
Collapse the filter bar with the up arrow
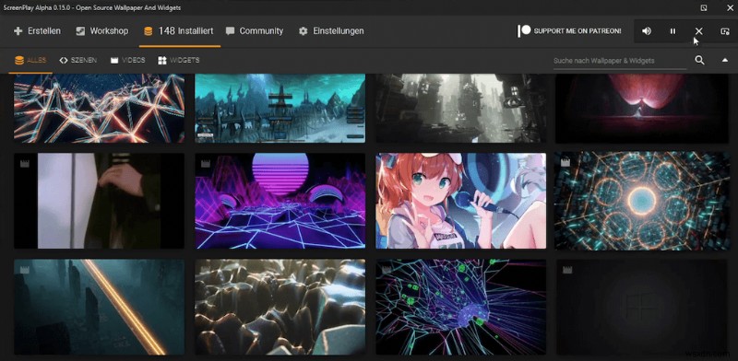tap(725, 60)
